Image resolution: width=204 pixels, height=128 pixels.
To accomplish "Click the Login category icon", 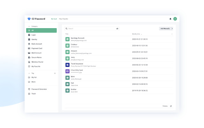I will pyautogui.click(x=29, y=35).
